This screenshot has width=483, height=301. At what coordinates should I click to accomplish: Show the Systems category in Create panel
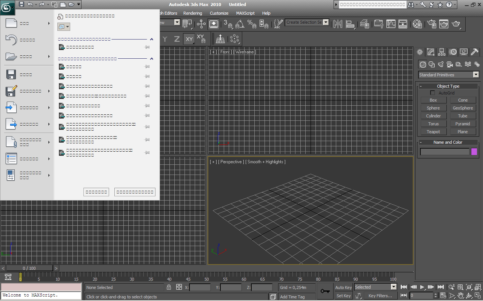[477, 64]
